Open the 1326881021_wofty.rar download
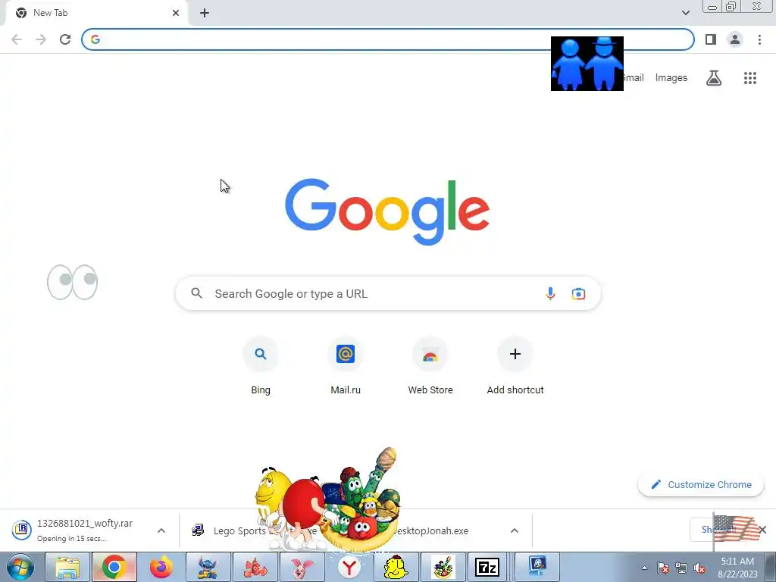The image size is (776, 582). (84, 530)
